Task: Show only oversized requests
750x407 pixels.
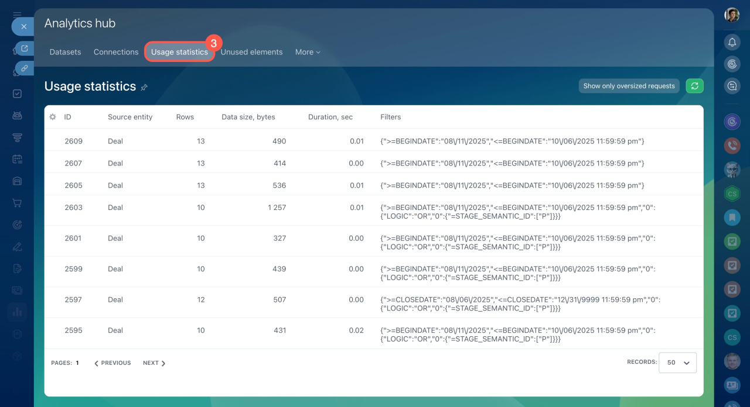Action: click(629, 86)
